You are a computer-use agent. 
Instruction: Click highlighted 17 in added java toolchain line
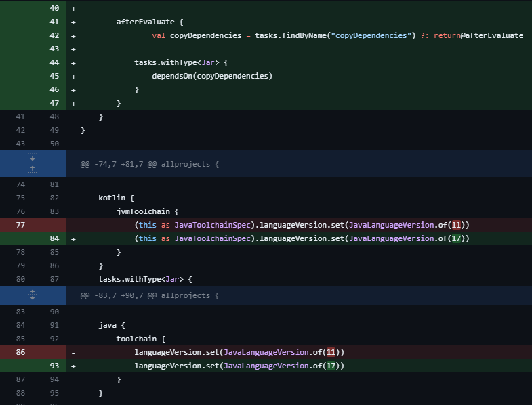coord(333,366)
